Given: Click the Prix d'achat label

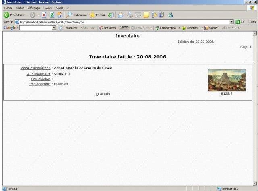Looking at the screenshot, I should click(41, 79).
